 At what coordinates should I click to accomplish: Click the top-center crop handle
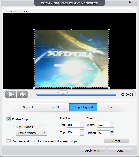pyautogui.click(x=72, y=29)
